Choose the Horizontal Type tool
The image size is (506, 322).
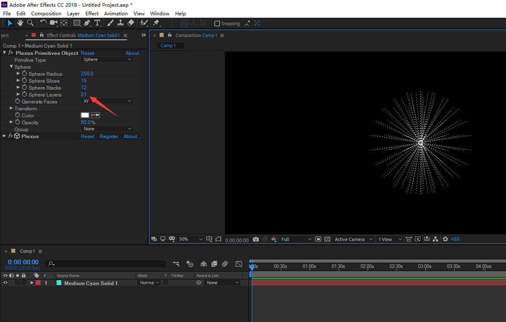click(x=97, y=23)
